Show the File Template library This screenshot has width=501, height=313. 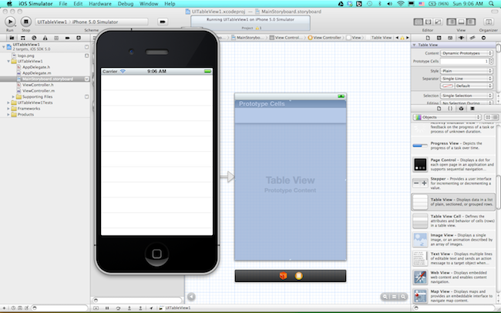pyautogui.click(x=439, y=109)
